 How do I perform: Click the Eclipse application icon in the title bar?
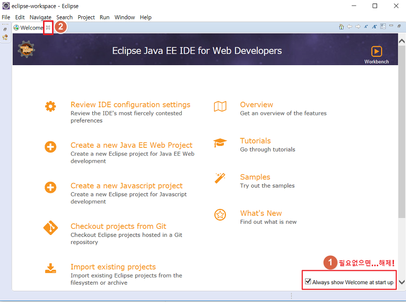pyautogui.click(x=6, y=6)
